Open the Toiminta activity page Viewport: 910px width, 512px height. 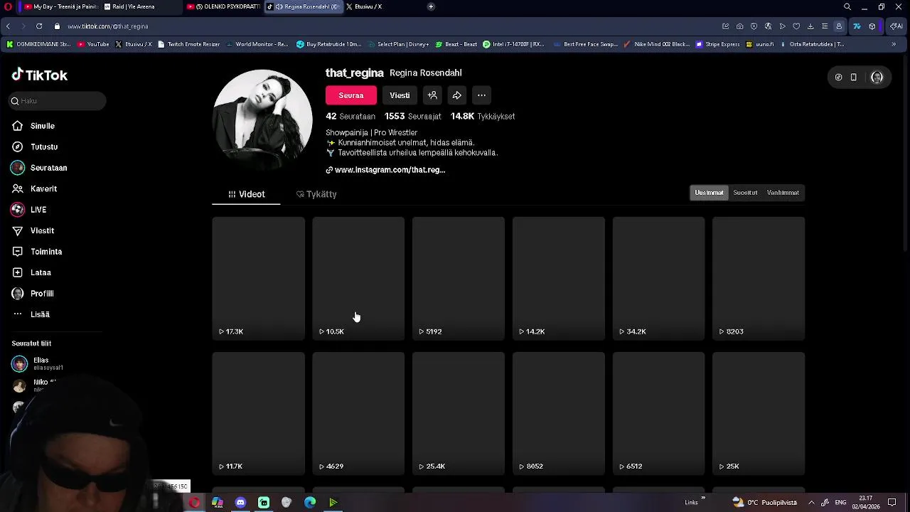pyautogui.click(x=37, y=252)
